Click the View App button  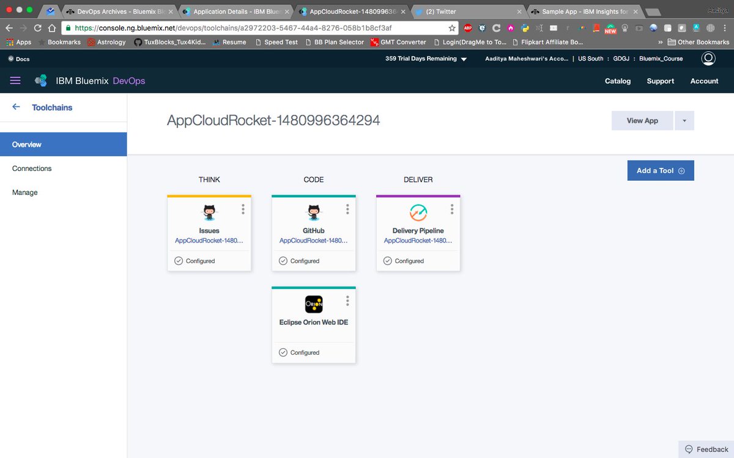pos(642,121)
